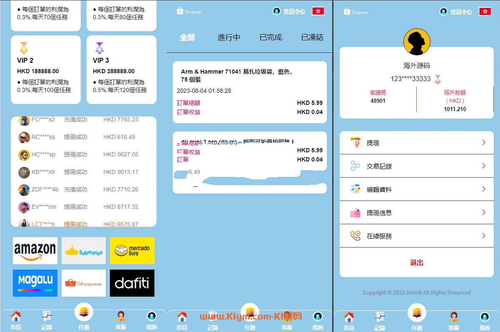500x332 pixels.
Task: Click Hong Kong flag in right panel
Action: point(485,12)
